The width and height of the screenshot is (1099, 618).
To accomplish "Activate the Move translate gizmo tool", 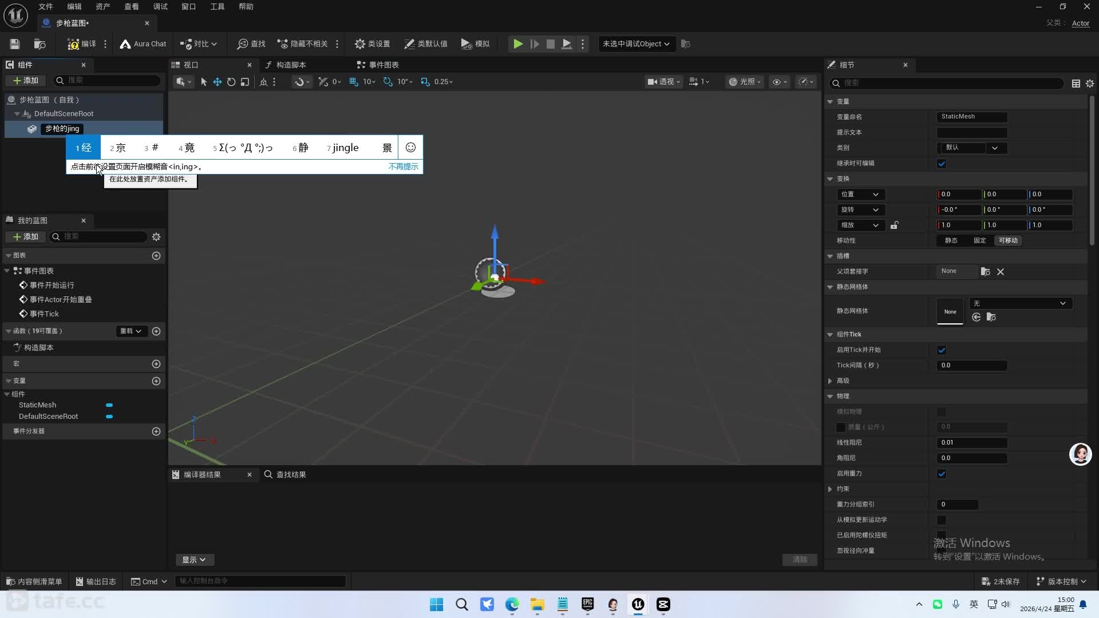I will click(218, 82).
